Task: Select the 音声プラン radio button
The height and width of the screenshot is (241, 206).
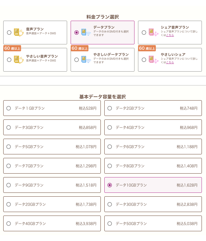Action: pos(9,33)
